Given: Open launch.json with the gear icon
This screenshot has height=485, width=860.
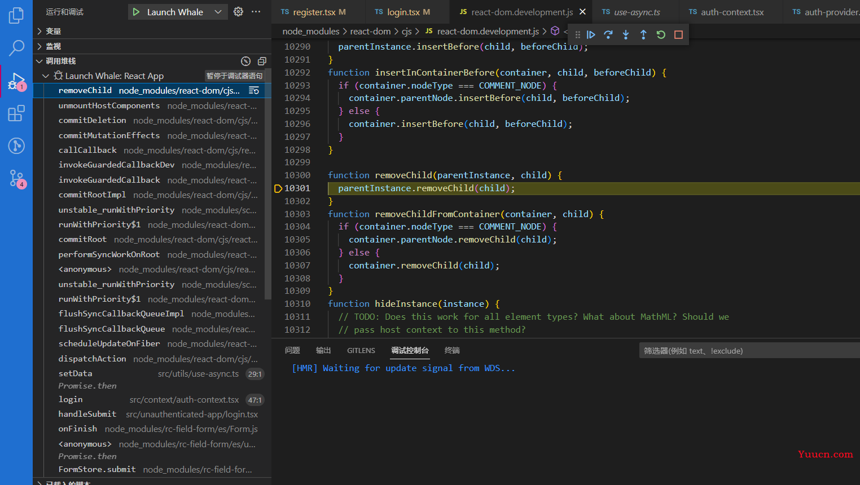Looking at the screenshot, I should (x=238, y=12).
